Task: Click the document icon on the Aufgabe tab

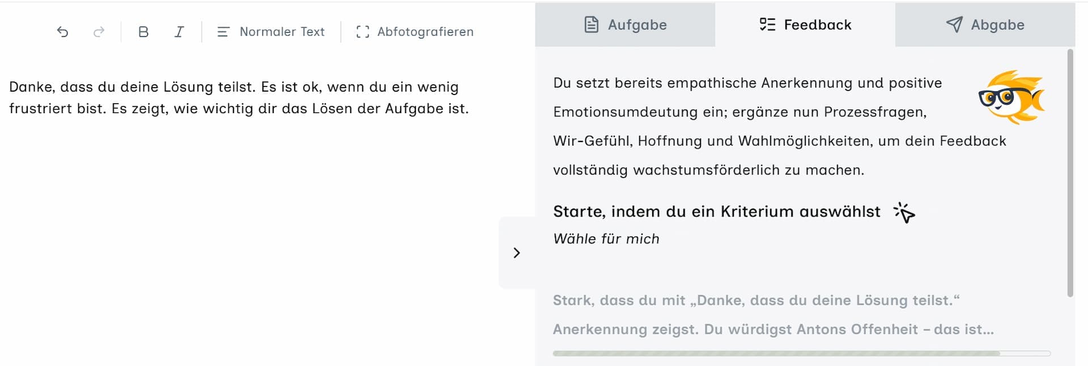Action: click(x=591, y=24)
